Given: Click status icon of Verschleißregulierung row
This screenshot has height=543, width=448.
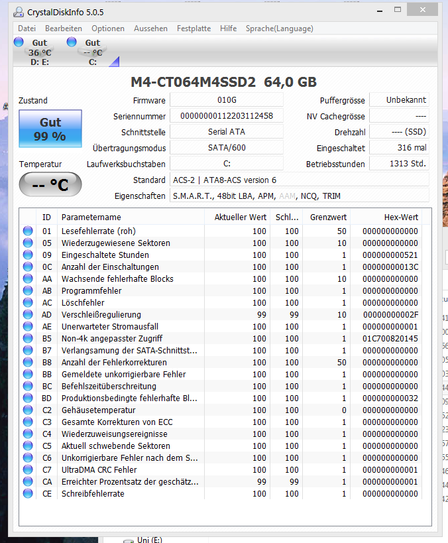Looking at the screenshot, I should (28, 314).
